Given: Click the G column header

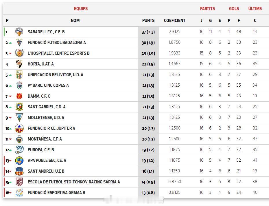Looking at the screenshot, I should pos(210,21).
